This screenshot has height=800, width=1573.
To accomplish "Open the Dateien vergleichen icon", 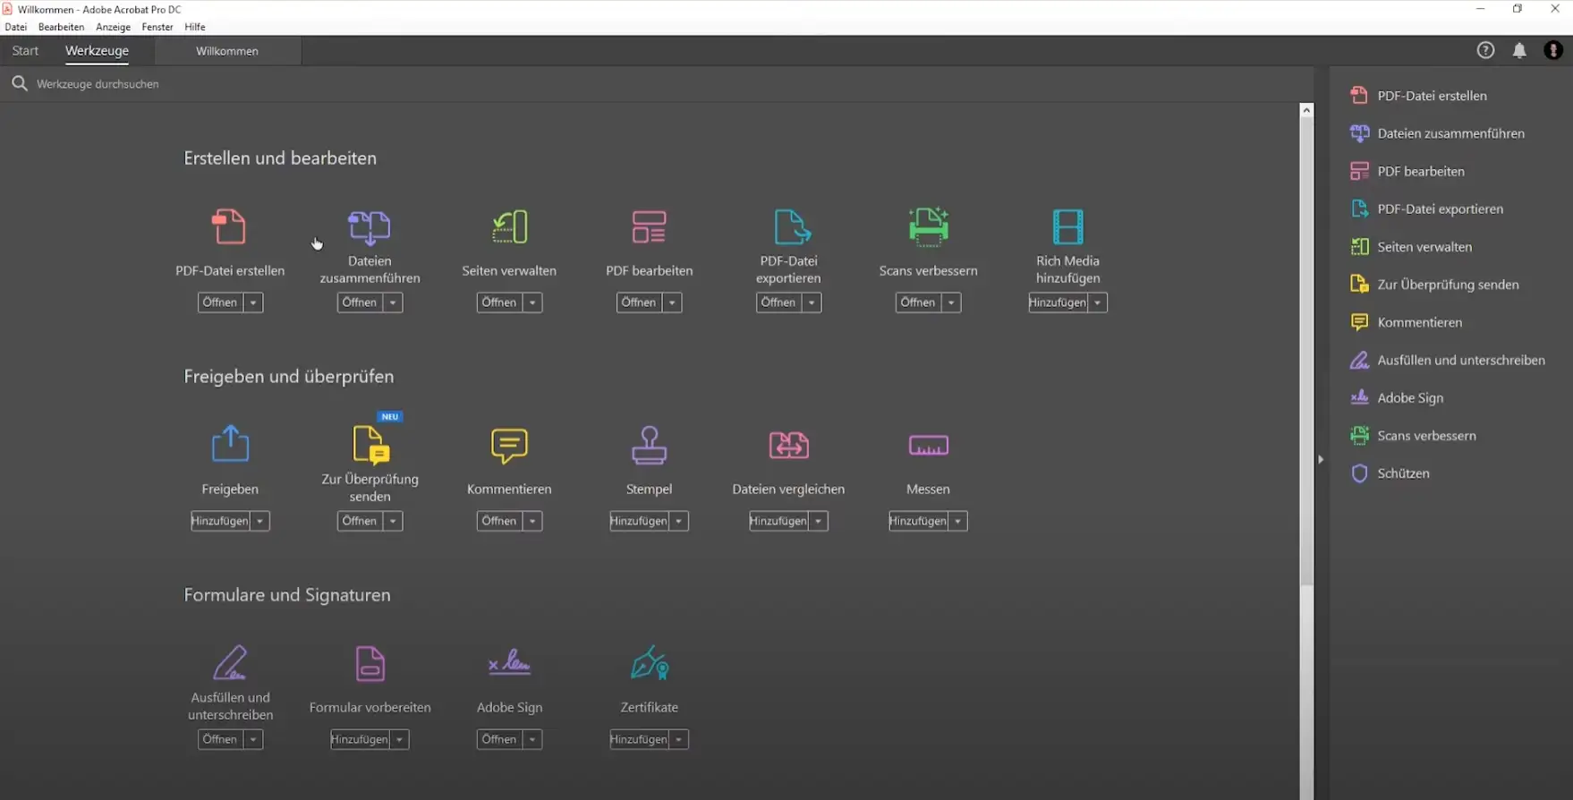I will click(x=788, y=446).
